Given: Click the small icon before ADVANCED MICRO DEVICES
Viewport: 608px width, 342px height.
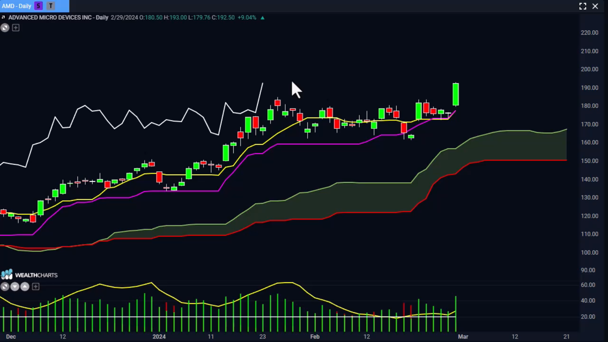Looking at the screenshot, I should click(3, 17).
